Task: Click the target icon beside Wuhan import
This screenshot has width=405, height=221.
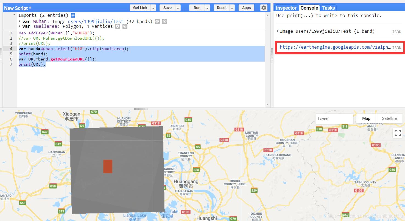Action: pyautogui.click(x=164, y=21)
